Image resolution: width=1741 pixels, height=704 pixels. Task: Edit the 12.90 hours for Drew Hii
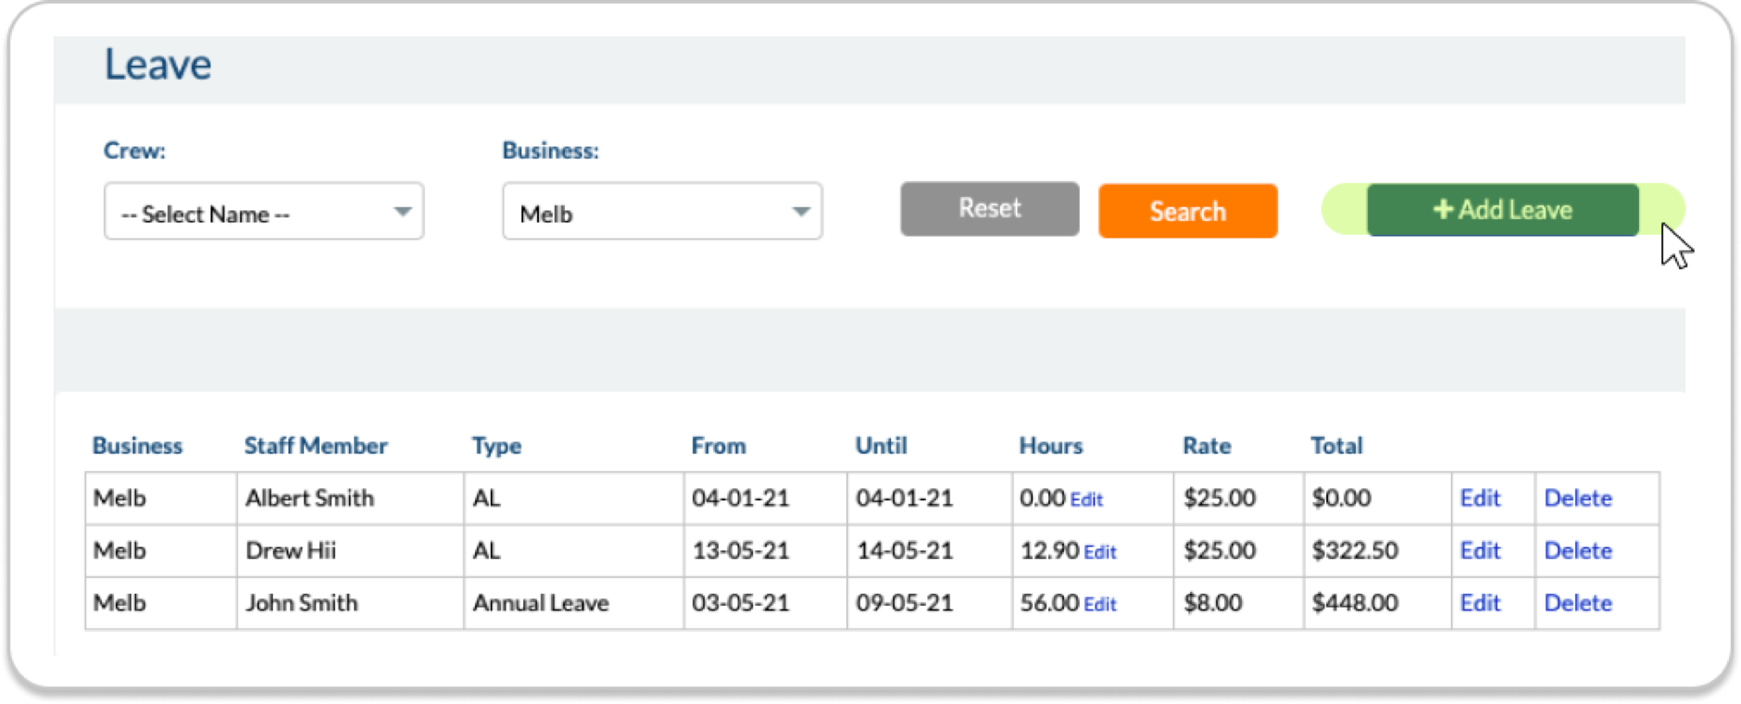pyautogui.click(x=1099, y=552)
